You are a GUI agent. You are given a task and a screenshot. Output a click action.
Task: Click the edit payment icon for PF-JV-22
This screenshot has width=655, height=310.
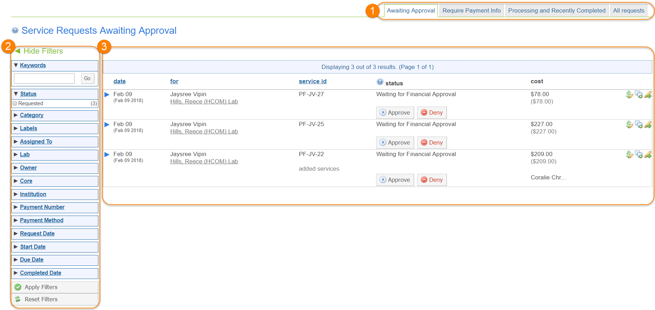click(629, 155)
